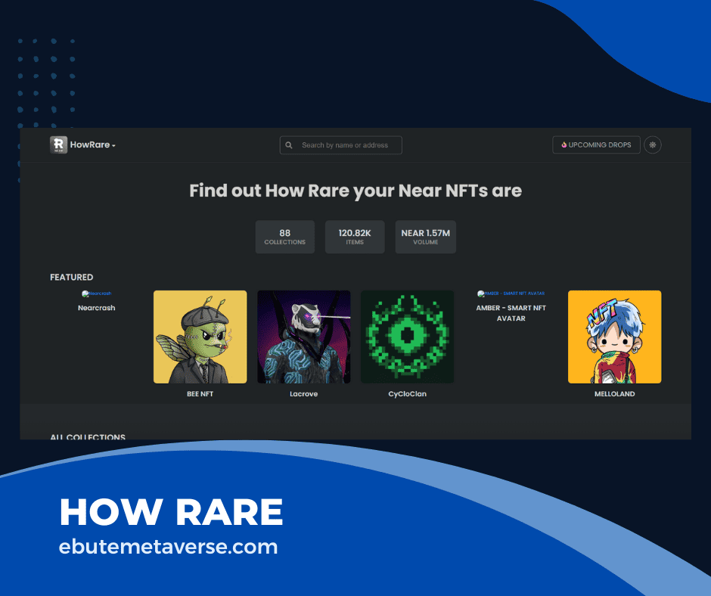Click the broken Nearcrash image icon
This screenshot has width=711, height=596.
tap(85, 294)
